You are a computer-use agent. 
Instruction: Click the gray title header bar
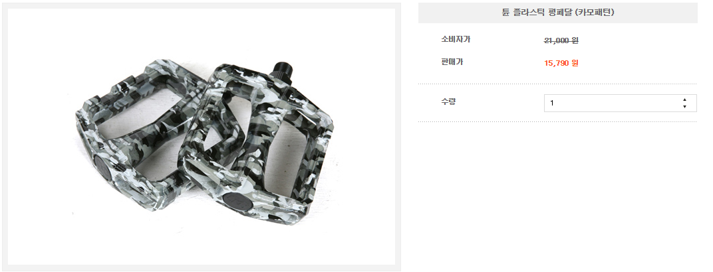557,13
